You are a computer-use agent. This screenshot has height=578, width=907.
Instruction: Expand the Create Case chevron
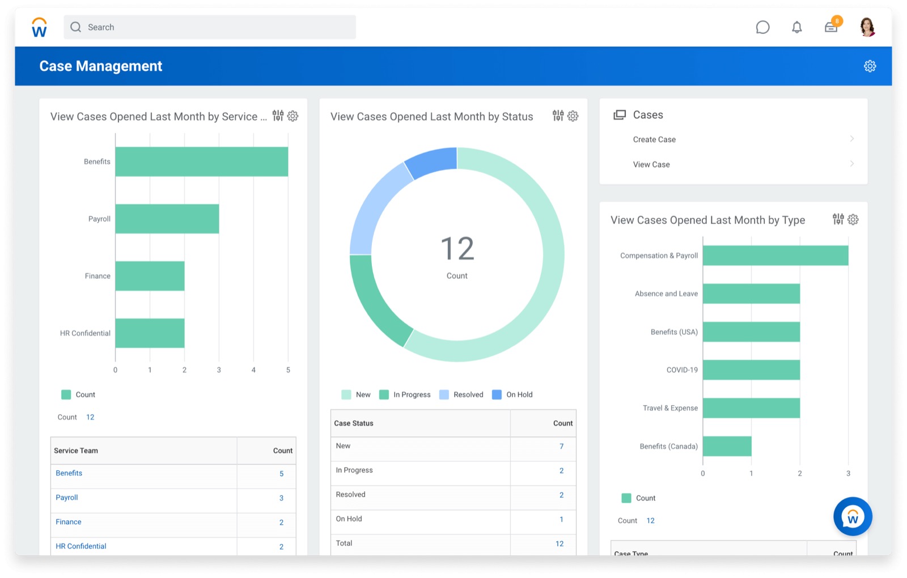851,139
